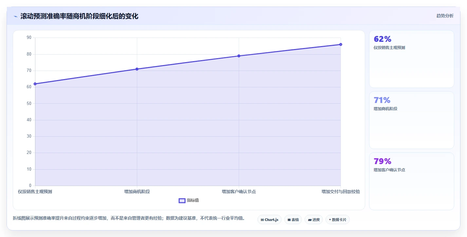Toggle the 指标值 legend item
Image resolution: width=467 pixels, height=237 pixels.
pyautogui.click(x=189, y=200)
